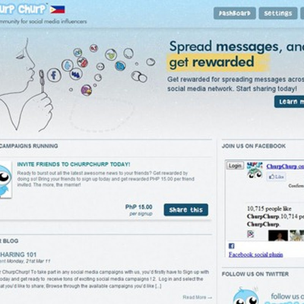Click the blue bird mascot campaign thumbnail
Image resolution: width=304 pixels, height=304 pixels.
pos(6,180)
